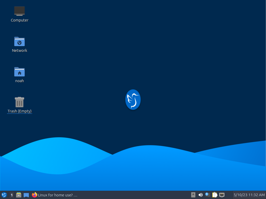
Task: Click the removable media eject icon
Action: tap(193, 195)
